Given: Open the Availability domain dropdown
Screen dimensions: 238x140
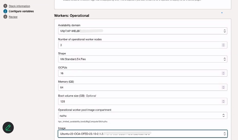Looking at the screenshot, I should [142, 31].
